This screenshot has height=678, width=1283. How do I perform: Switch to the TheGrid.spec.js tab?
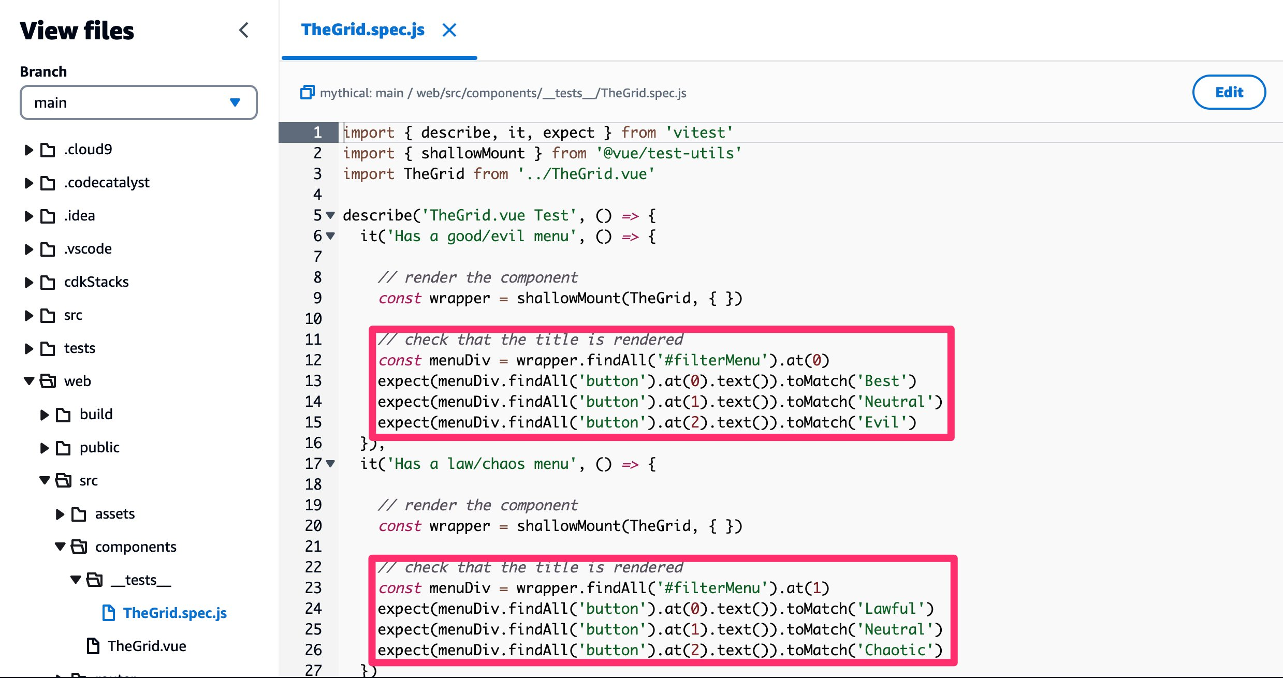[x=363, y=30]
